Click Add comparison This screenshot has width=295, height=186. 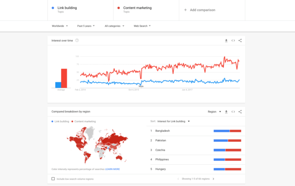pos(200,10)
